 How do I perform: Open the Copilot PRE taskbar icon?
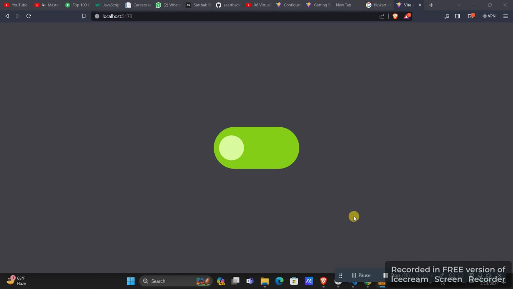221,281
